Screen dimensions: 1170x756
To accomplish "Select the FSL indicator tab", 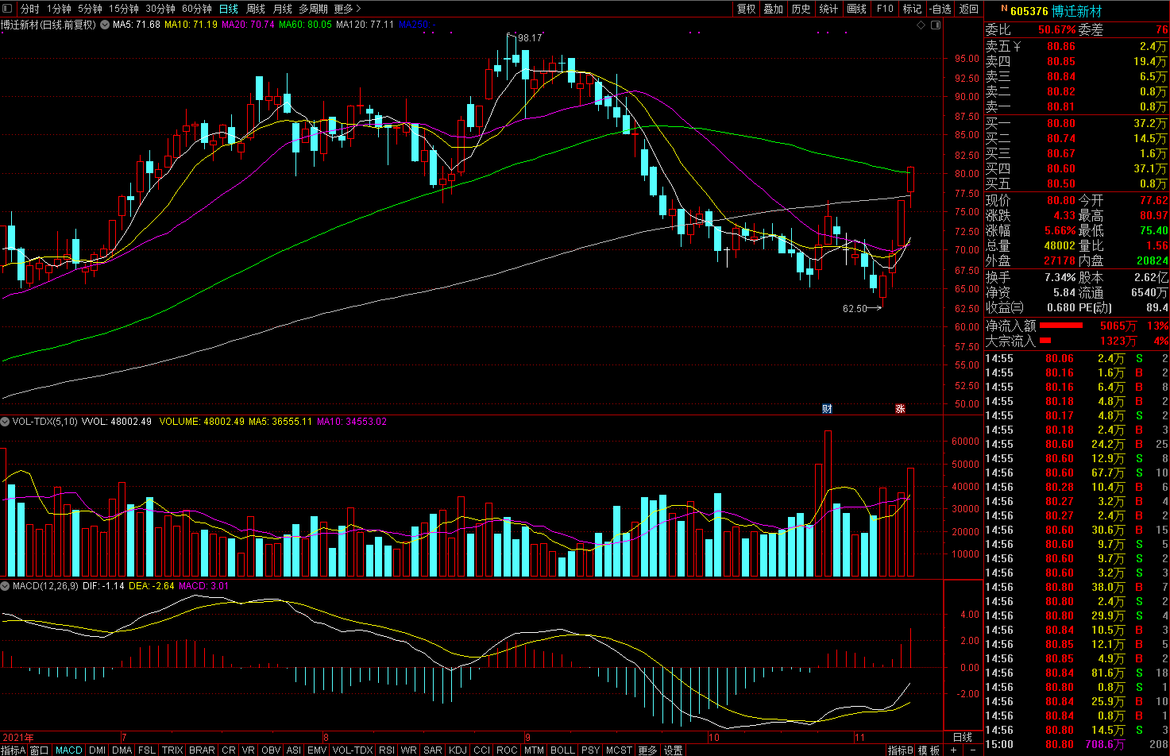I will pos(147,750).
